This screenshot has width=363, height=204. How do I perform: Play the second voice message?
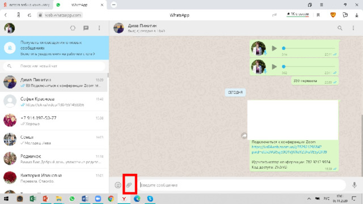click(x=275, y=67)
